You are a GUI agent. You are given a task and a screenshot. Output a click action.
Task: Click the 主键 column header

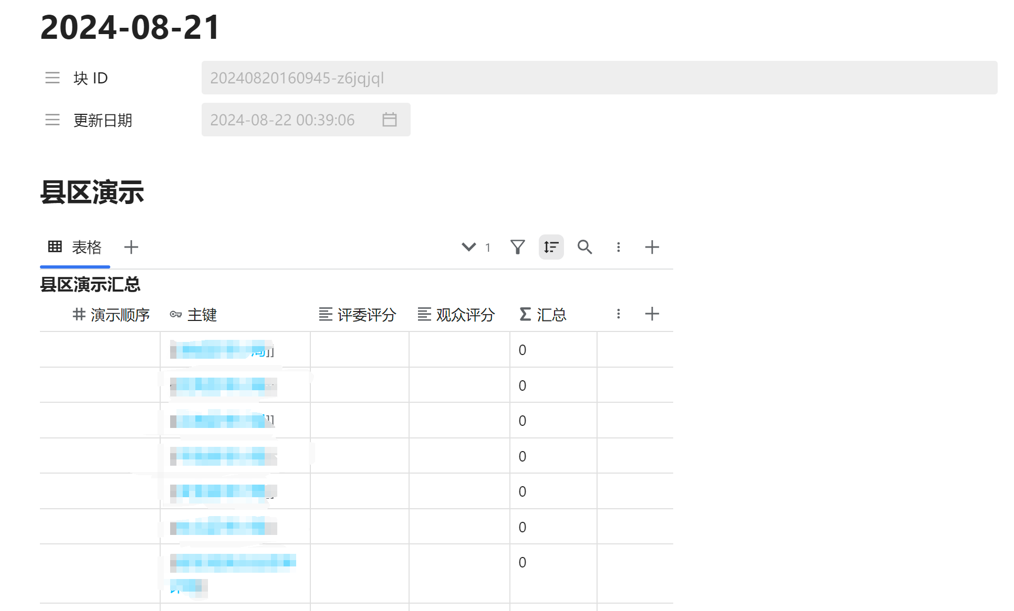[193, 315]
